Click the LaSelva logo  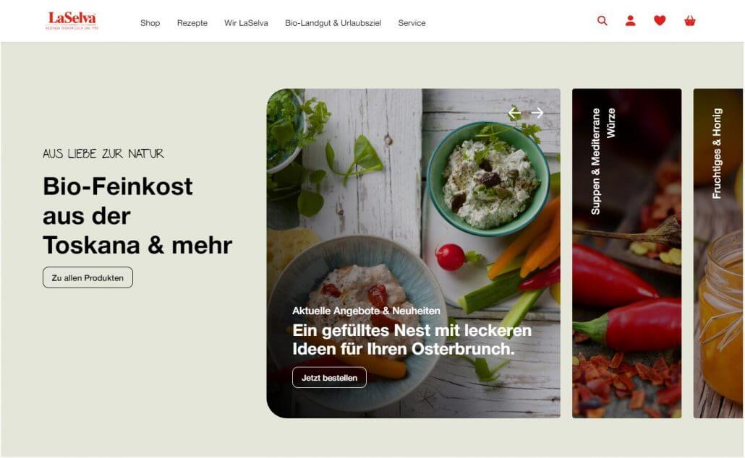click(72, 21)
